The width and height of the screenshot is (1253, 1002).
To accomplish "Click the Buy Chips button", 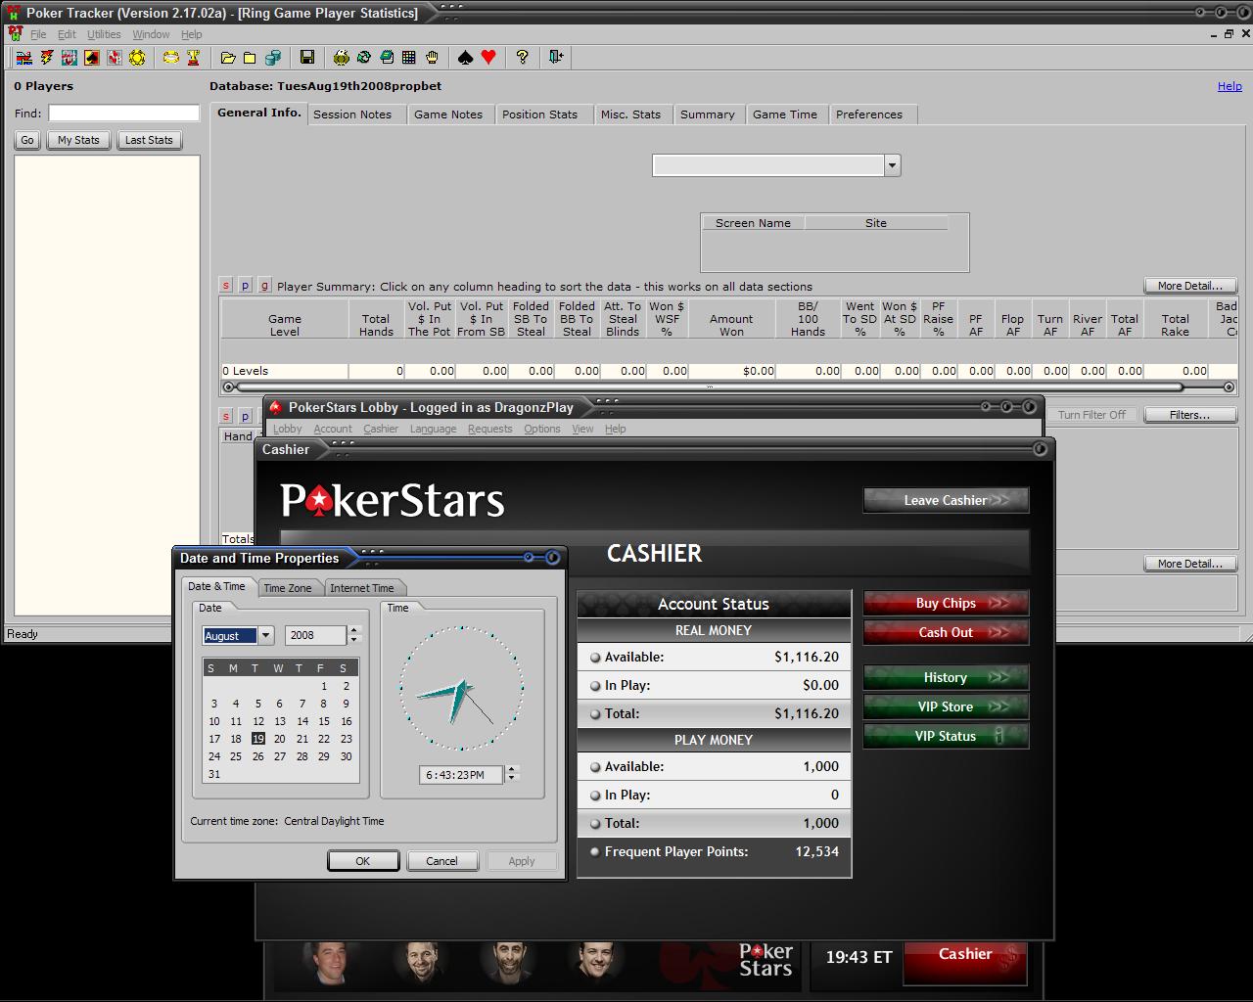I will point(946,603).
